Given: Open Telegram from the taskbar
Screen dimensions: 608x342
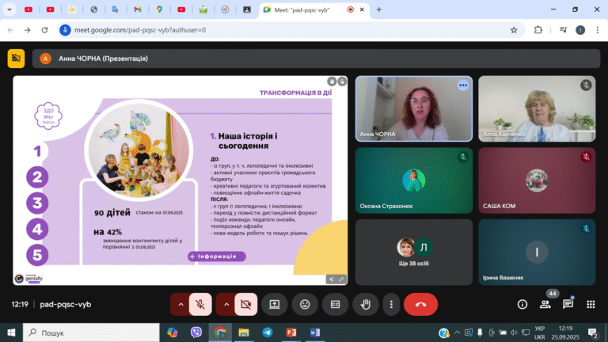Looking at the screenshot, I should pyautogui.click(x=267, y=332).
